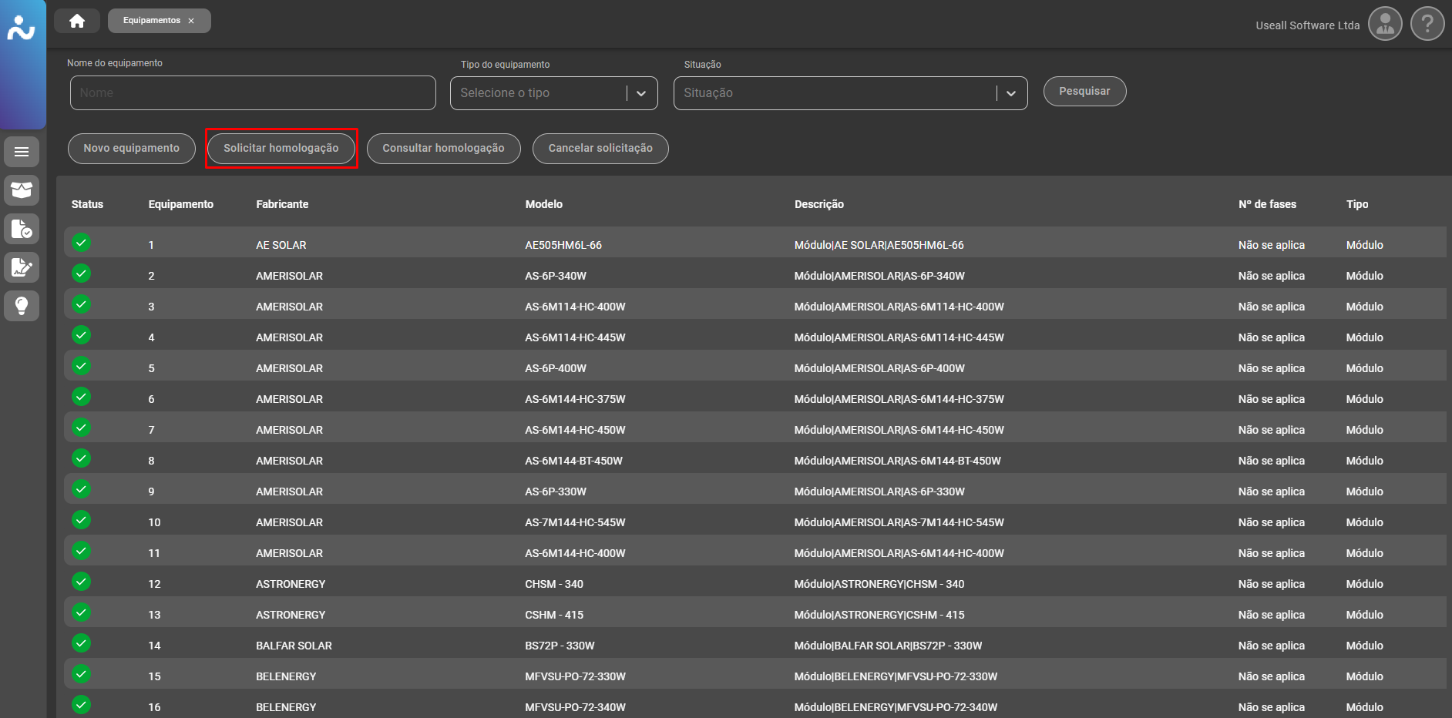Viewport: 1452px width, 718px height.
Task: Click status check for BALFAR SOLAR row
Action: 82,643
